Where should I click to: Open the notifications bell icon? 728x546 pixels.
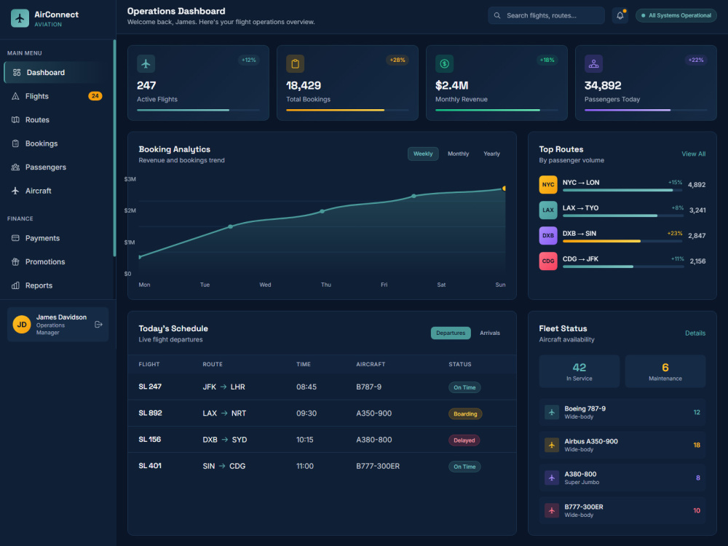pyautogui.click(x=620, y=15)
